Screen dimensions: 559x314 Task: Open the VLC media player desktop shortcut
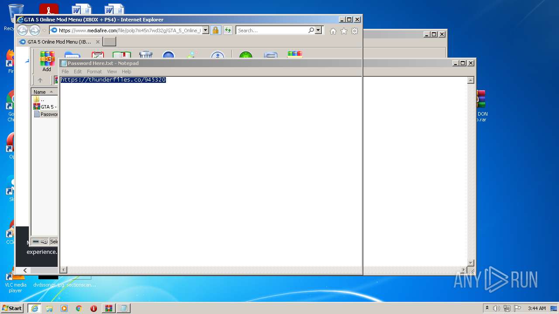(15, 282)
